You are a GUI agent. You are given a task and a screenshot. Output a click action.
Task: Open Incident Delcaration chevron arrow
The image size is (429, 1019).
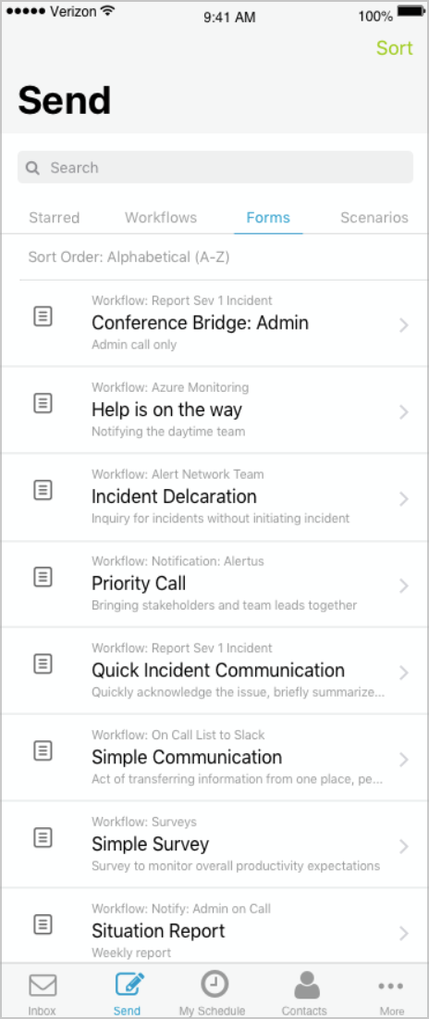[404, 499]
